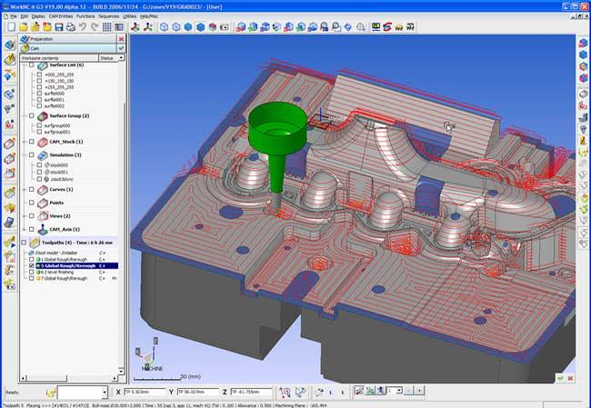This screenshot has width=591, height=408.
Task: Open the Display menu
Action: coord(38,16)
